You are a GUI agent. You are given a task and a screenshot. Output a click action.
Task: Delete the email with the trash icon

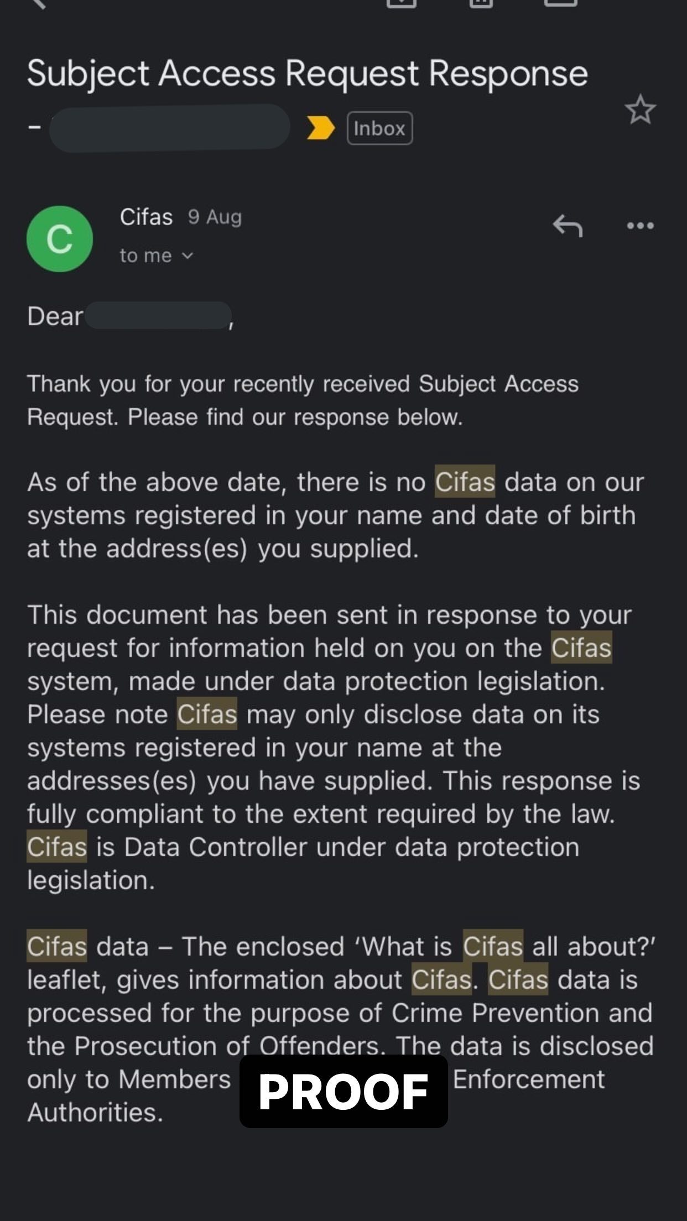[481, 3]
